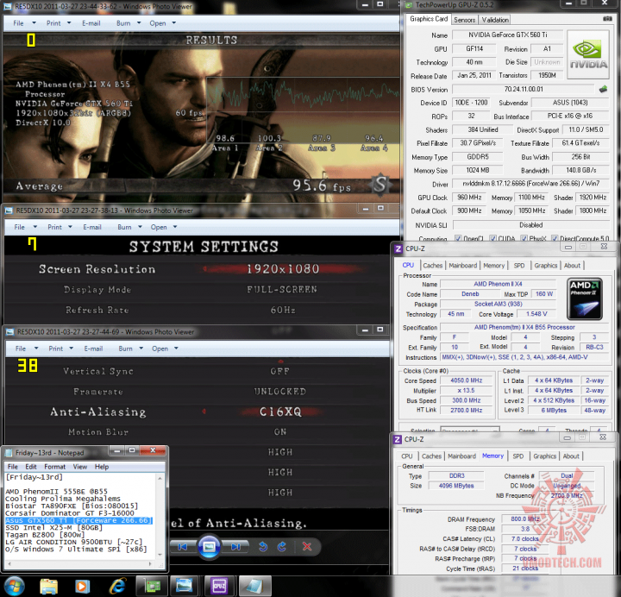Switch to Sensors tab in GPU-Z
Screen dimensions: 621x597
point(464,20)
